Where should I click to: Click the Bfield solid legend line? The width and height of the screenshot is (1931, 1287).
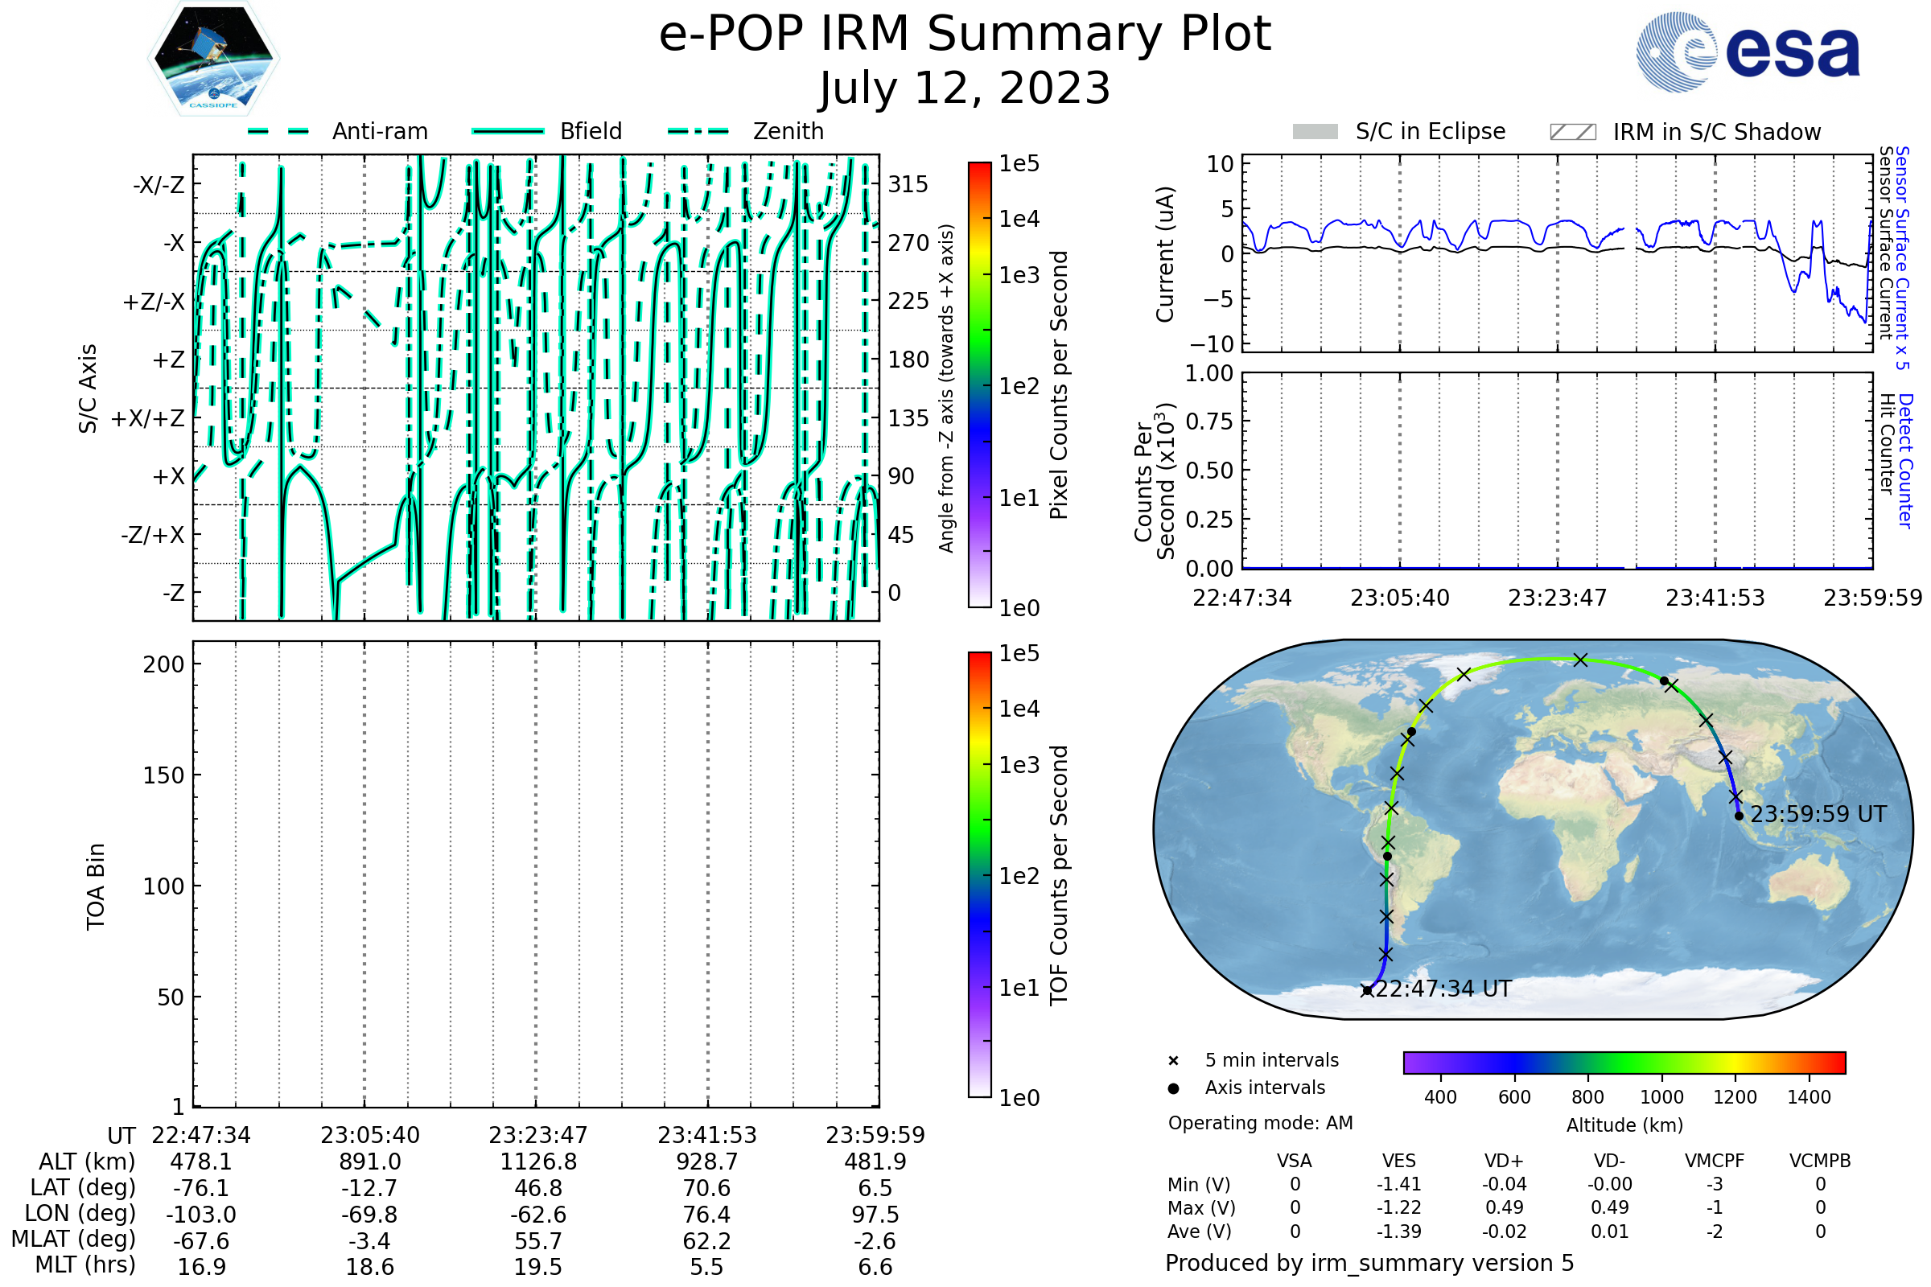[508, 131]
